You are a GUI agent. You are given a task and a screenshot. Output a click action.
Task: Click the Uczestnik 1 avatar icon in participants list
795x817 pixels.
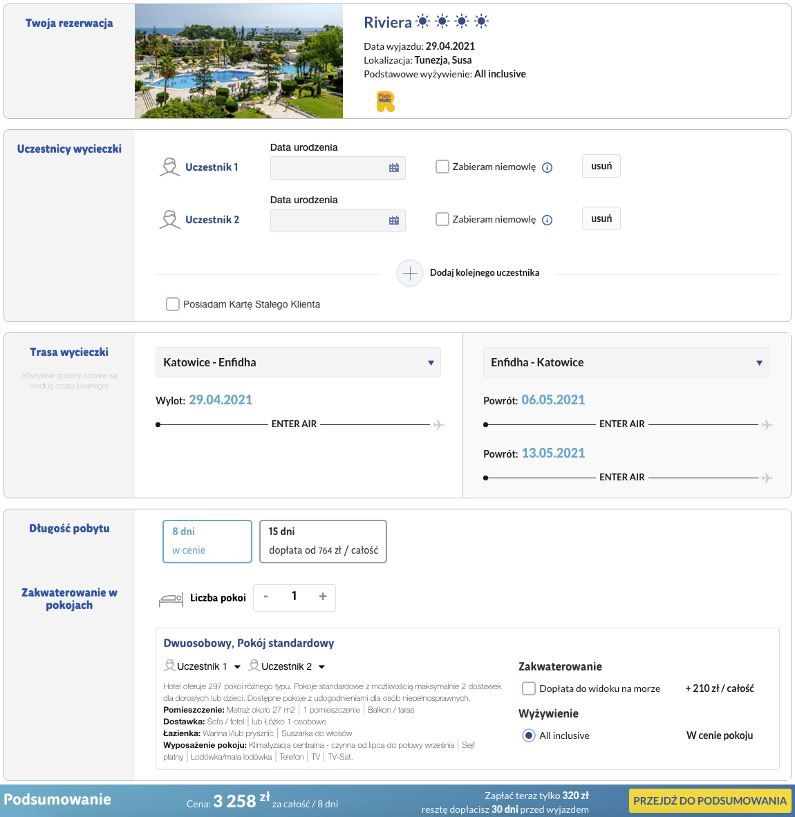pos(170,167)
